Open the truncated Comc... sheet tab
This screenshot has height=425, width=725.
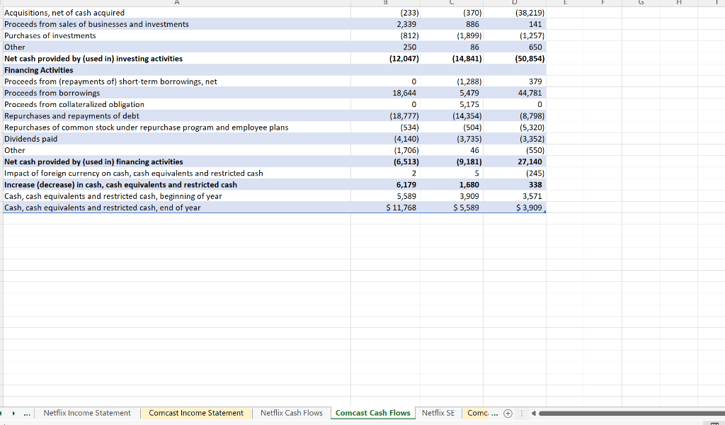click(x=476, y=413)
